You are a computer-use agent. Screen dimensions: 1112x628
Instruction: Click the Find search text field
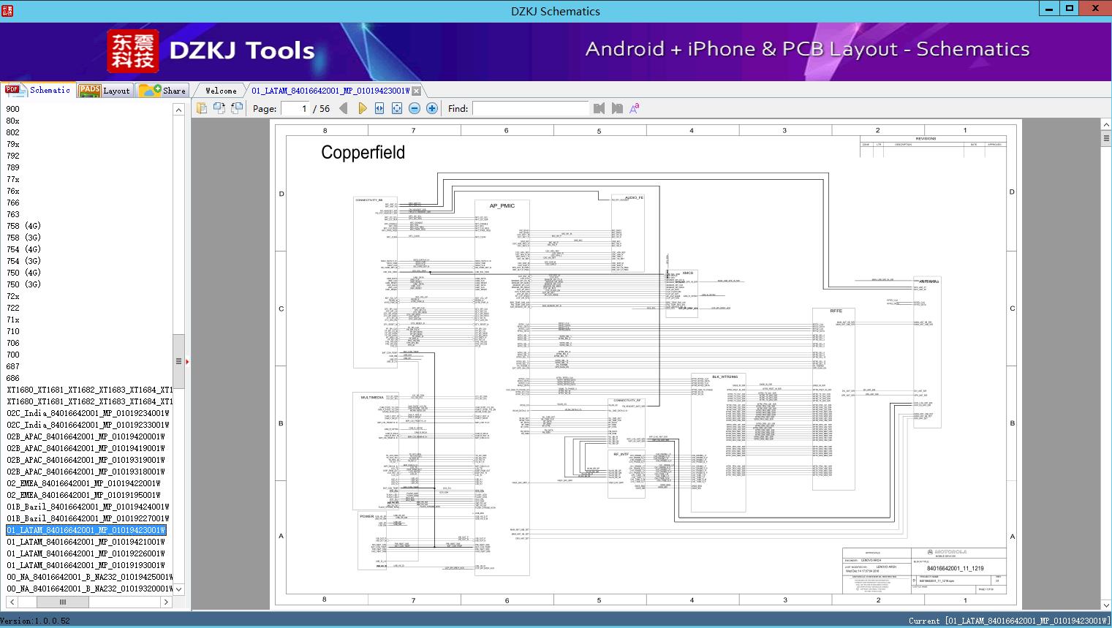530,108
